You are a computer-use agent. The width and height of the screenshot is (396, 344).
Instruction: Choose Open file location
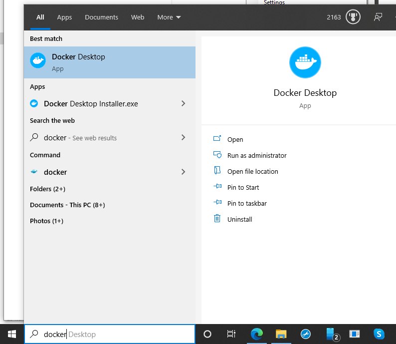tap(252, 171)
